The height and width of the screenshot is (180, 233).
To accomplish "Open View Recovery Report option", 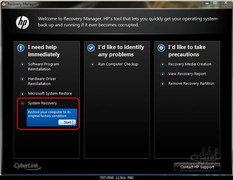I will coord(187,74).
